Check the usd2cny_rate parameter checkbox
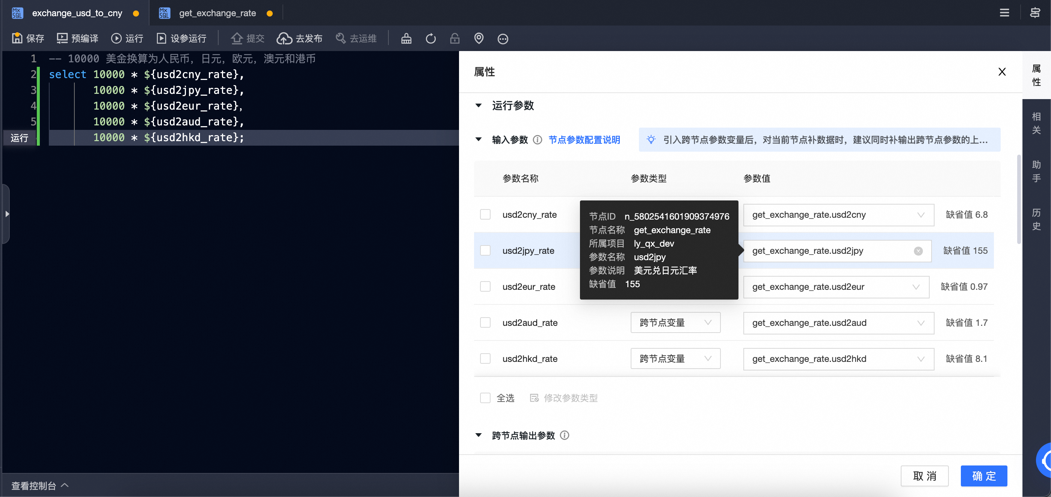Image resolution: width=1051 pixels, height=497 pixels. [485, 214]
